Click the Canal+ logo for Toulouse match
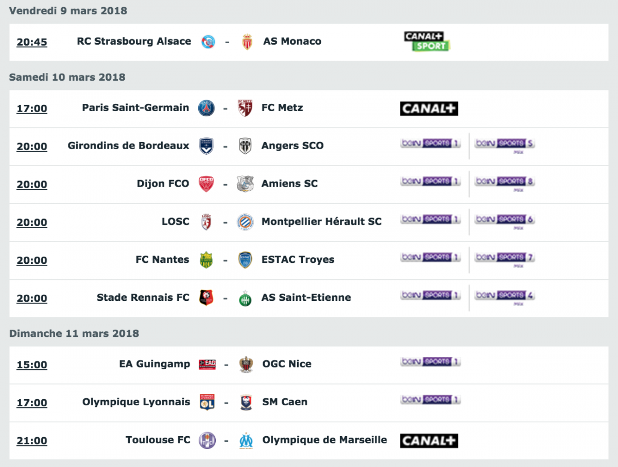The image size is (618, 467). tap(429, 441)
